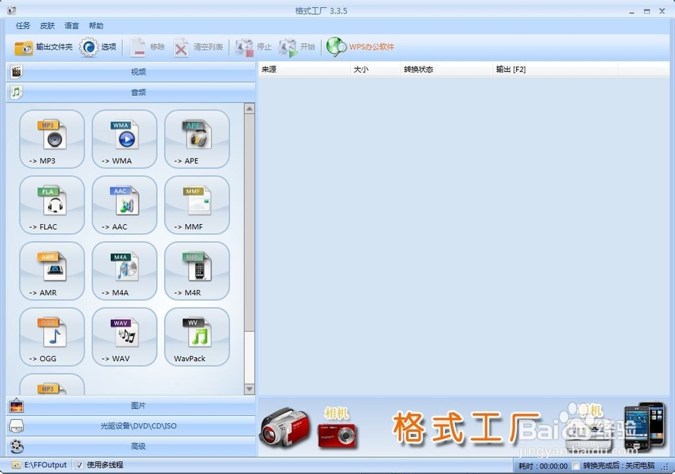Open the -> MMF conversion option
Image resolution: width=675 pixels, height=474 pixels.
196,205
